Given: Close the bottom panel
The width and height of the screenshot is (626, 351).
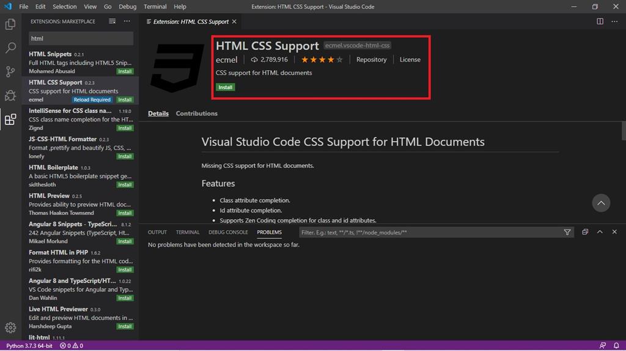Looking at the screenshot, I should coord(614,232).
